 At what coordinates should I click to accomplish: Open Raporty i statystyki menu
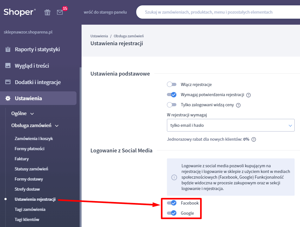tap(37, 49)
